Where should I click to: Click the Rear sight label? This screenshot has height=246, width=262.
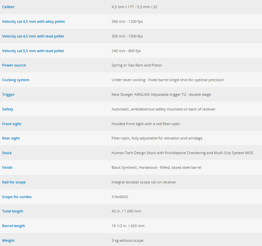pos(11,138)
